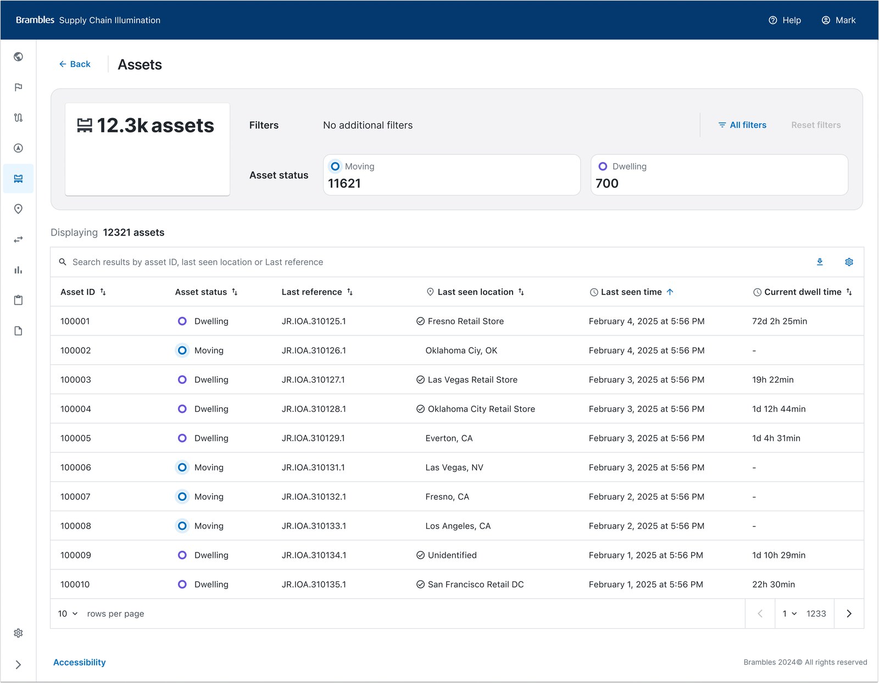Click the Help icon in header
Screen dimensions: 879x683
(x=785, y=20)
